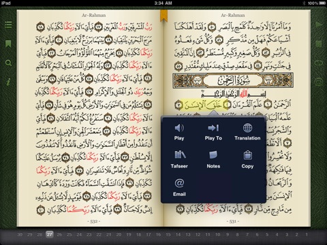
Task: Jump to juz 26 in bottom bar
Action: (59, 235)
